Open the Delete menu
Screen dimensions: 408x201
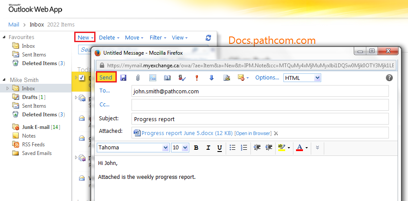point(109,37)
